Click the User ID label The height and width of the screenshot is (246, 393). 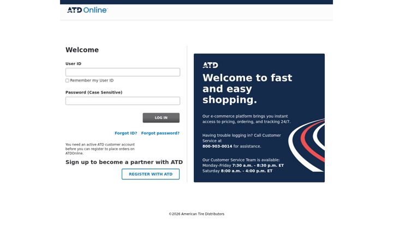point(73,64)
